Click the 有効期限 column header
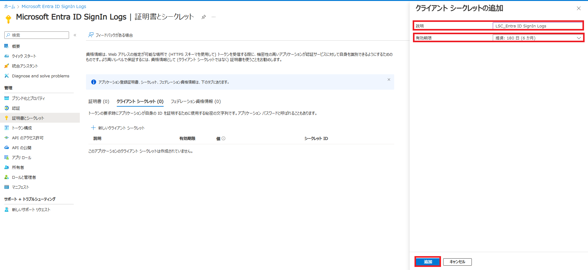This screenshot has height=270, width=588. (x=187, y=138)
